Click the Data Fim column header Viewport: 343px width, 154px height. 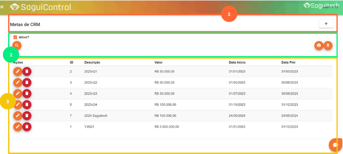[288, 62]
